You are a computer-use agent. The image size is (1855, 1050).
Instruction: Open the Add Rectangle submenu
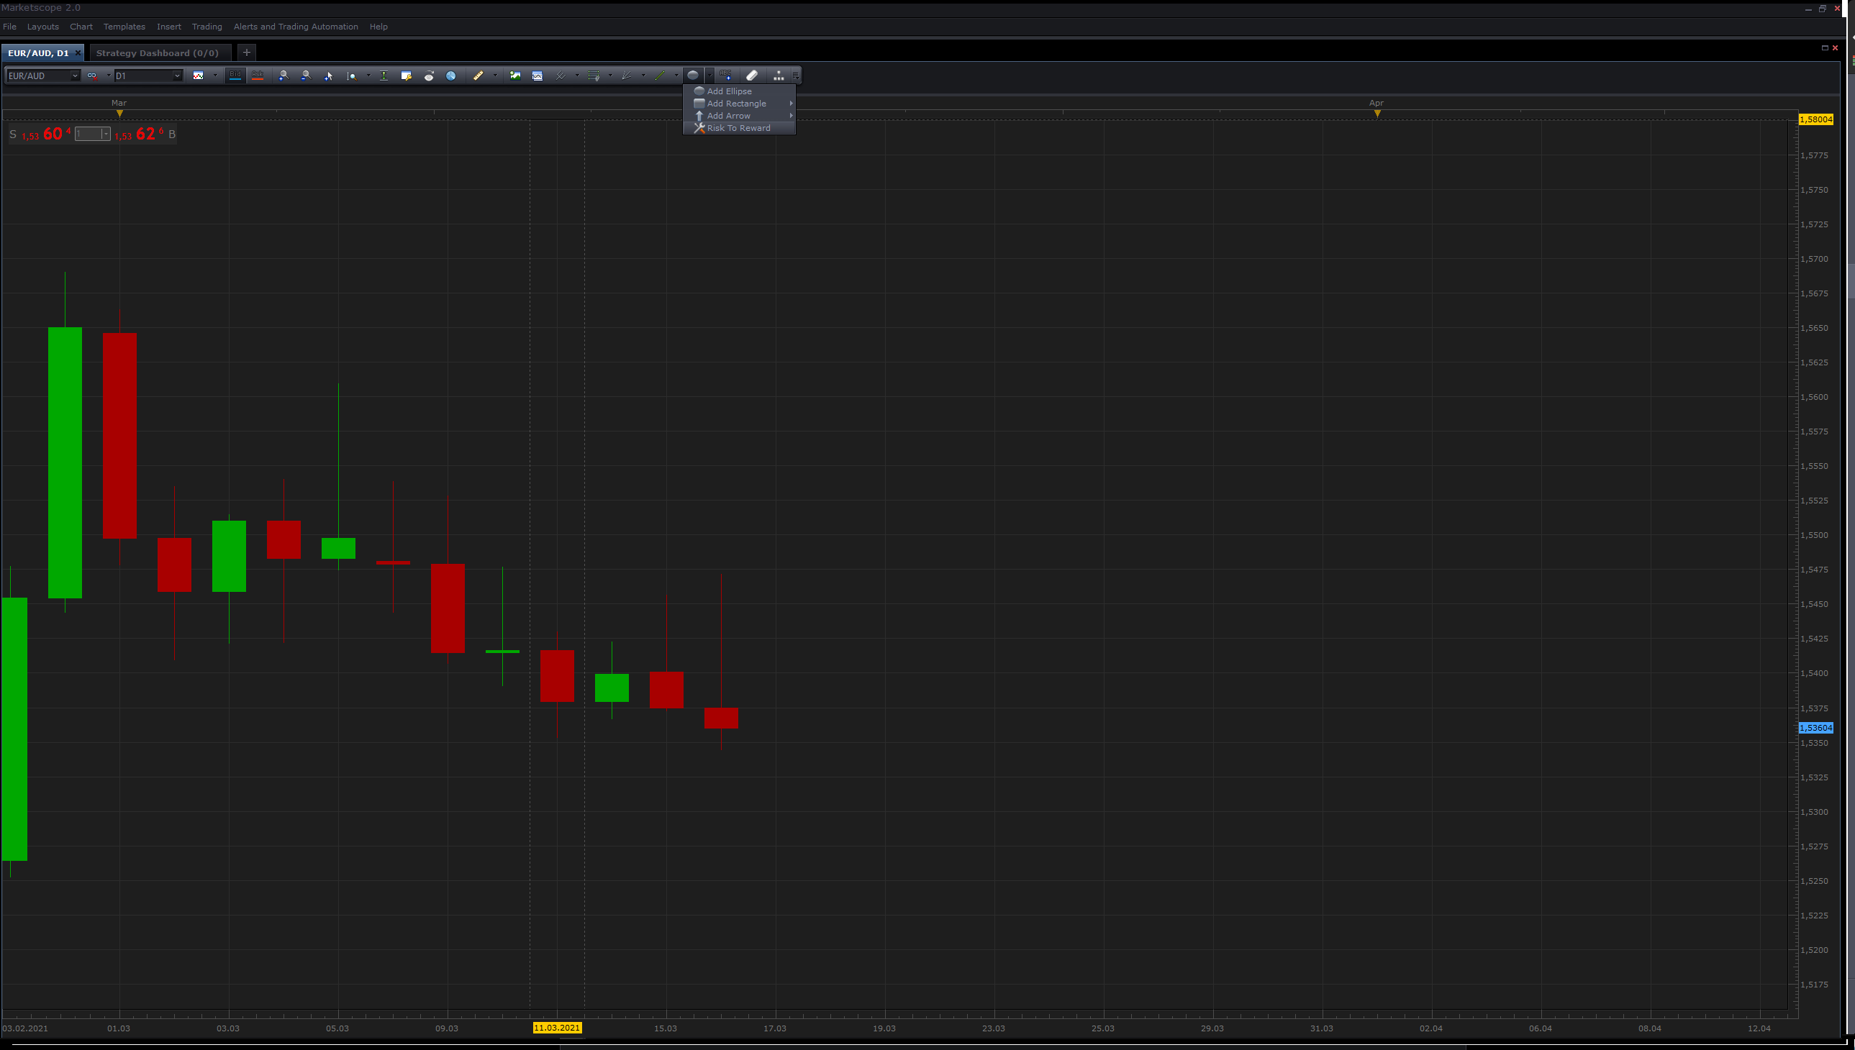click(740, 104)
